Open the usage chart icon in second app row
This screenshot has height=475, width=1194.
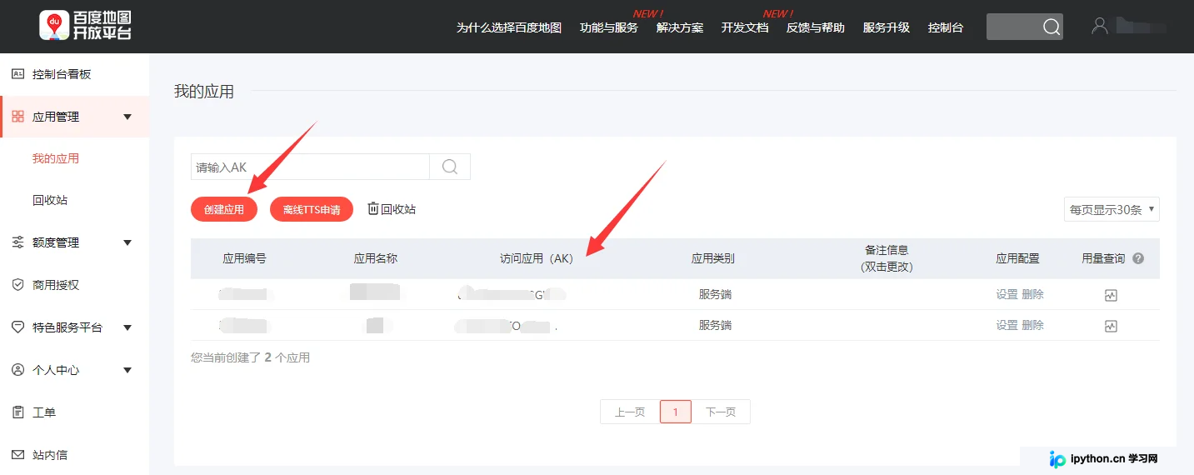point(1111,326)
